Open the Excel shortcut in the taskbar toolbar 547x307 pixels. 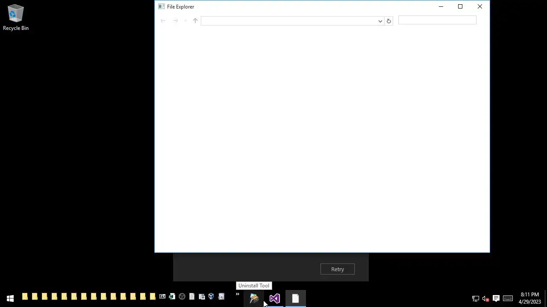click(x=172, y=296)
